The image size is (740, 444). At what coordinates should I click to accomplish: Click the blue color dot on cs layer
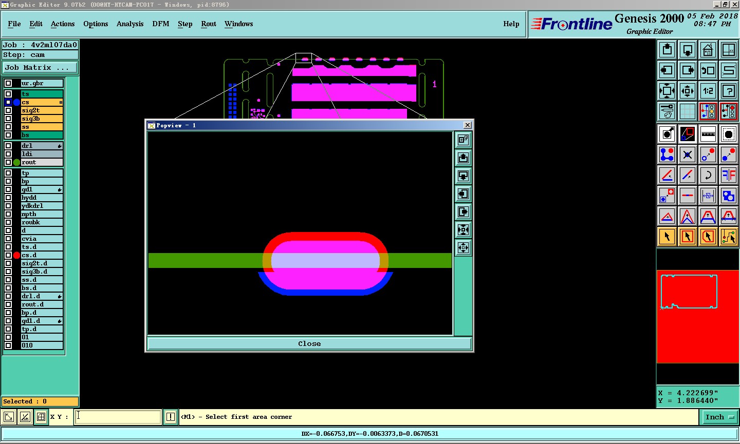point(17,102)
